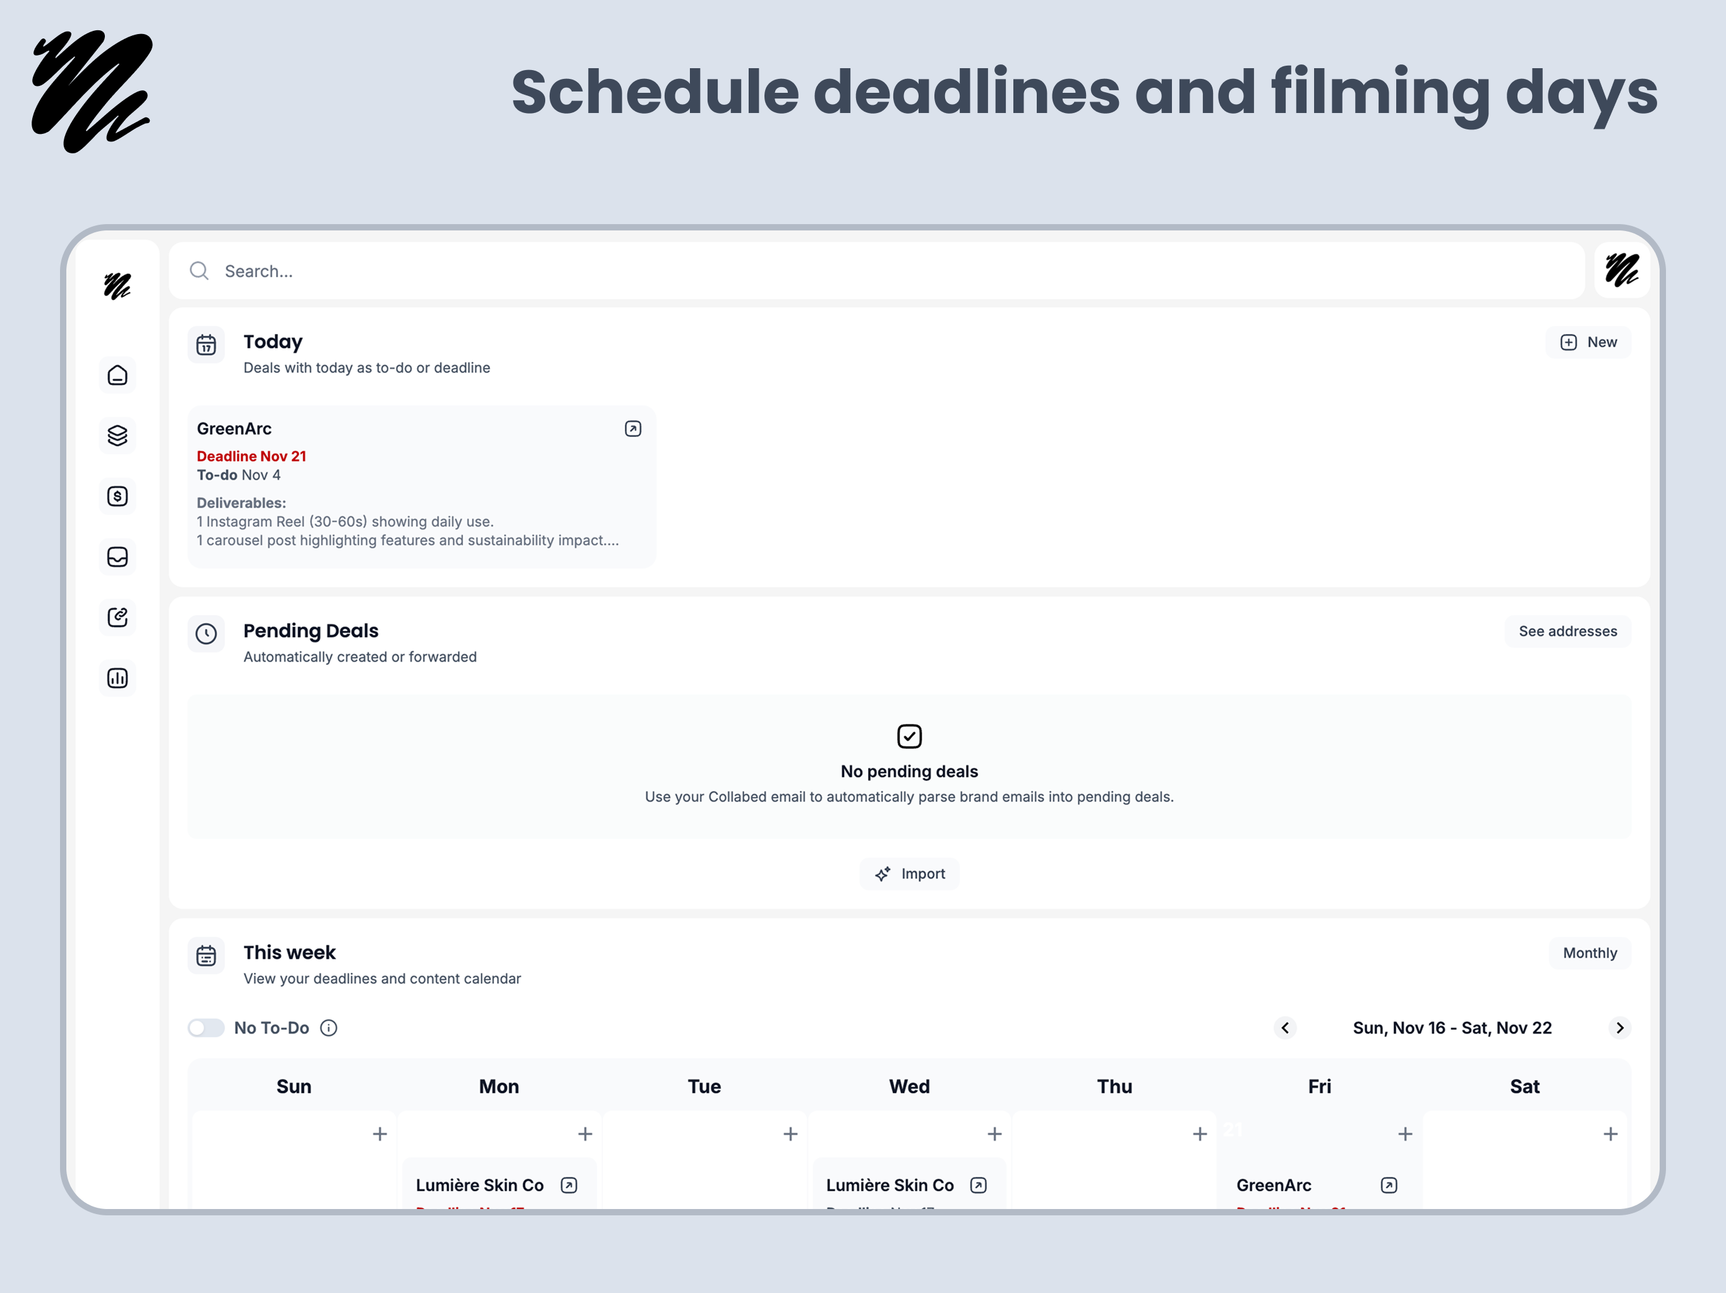This screenshot has height=1293, width=1726.
Task: Open the edit note sidebar icon
Action: tap(117, 617)
